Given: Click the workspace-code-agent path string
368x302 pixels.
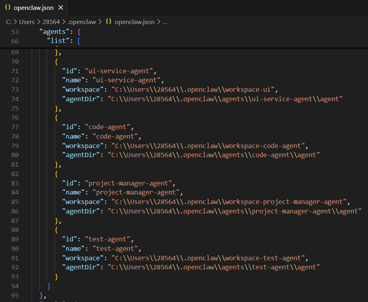Looking at the screenshot, I should coord(208,146).
